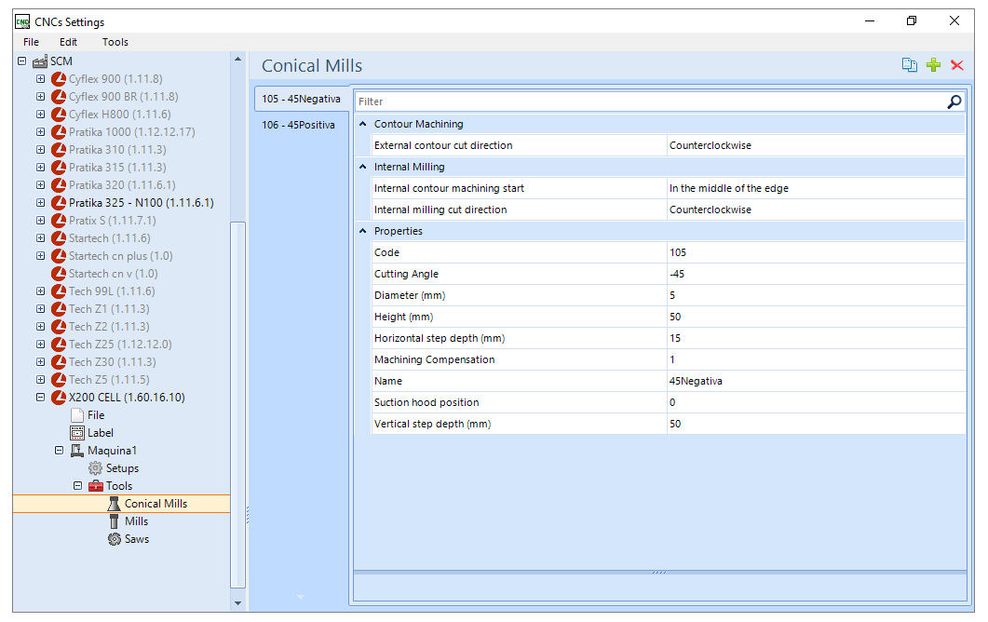Collapse the Properties section
This screenshot has height=622, width=988.
coord(363,231)
